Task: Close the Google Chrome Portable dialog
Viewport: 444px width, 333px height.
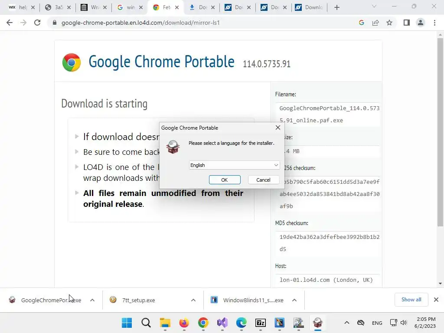Action: pos(278,128)
